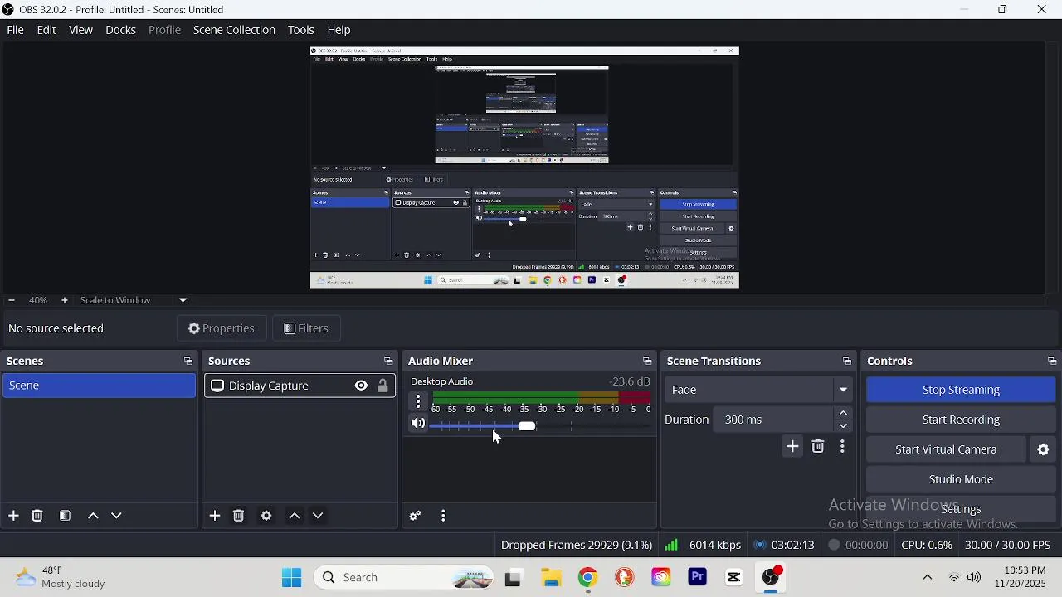Click Stop Streaming button

tap(961, 390)
